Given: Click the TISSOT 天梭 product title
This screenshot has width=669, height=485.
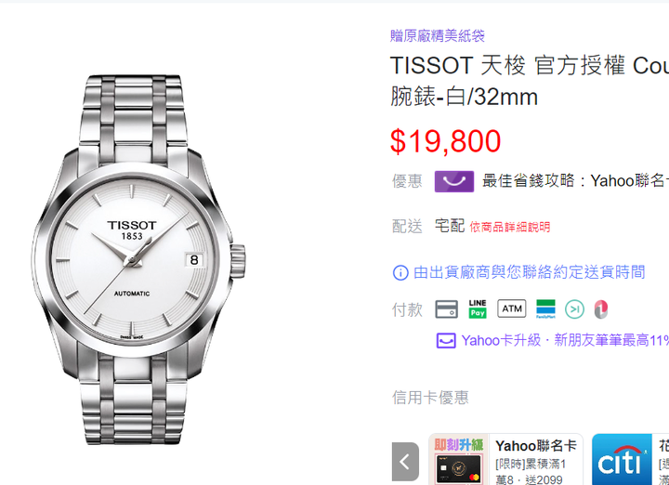Looking at the screenshot, I should coord(530,81).
